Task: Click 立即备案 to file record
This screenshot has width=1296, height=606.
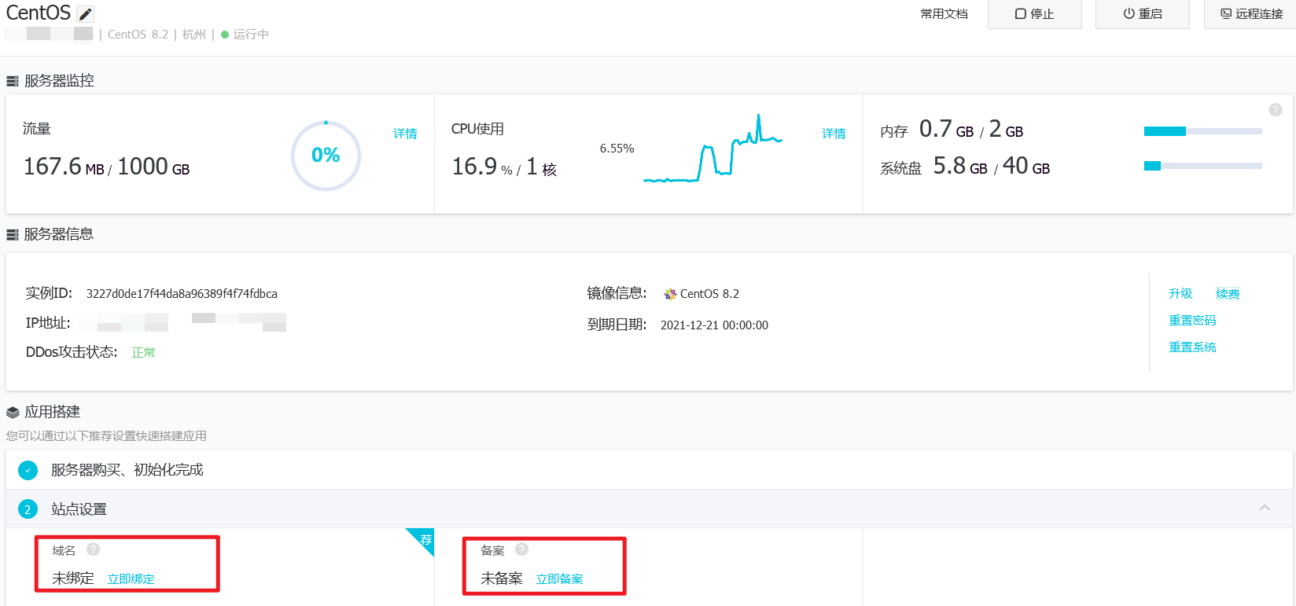Action: (x=559, y=579)
